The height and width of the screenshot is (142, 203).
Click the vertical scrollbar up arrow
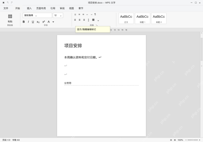[201, 33]
